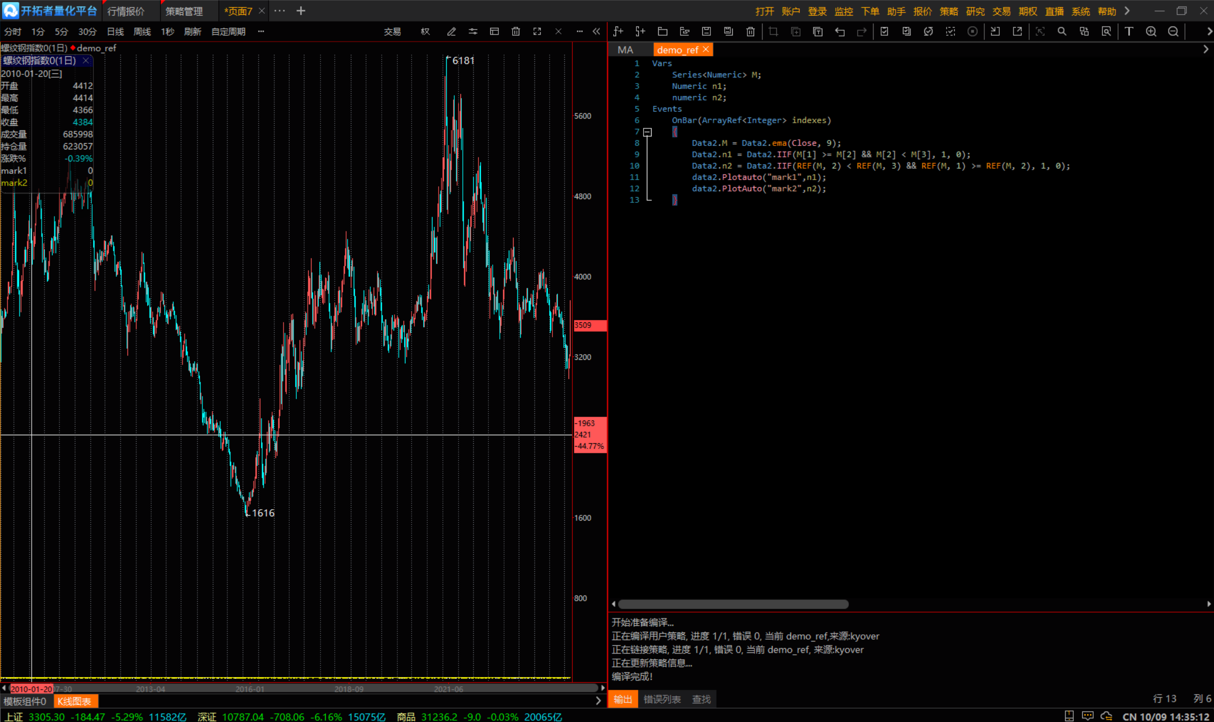Image resolution: width=1214 pixels, height=722 pixels.
Task: Click 刷新 to refresh chart
Action: point(193,32)
